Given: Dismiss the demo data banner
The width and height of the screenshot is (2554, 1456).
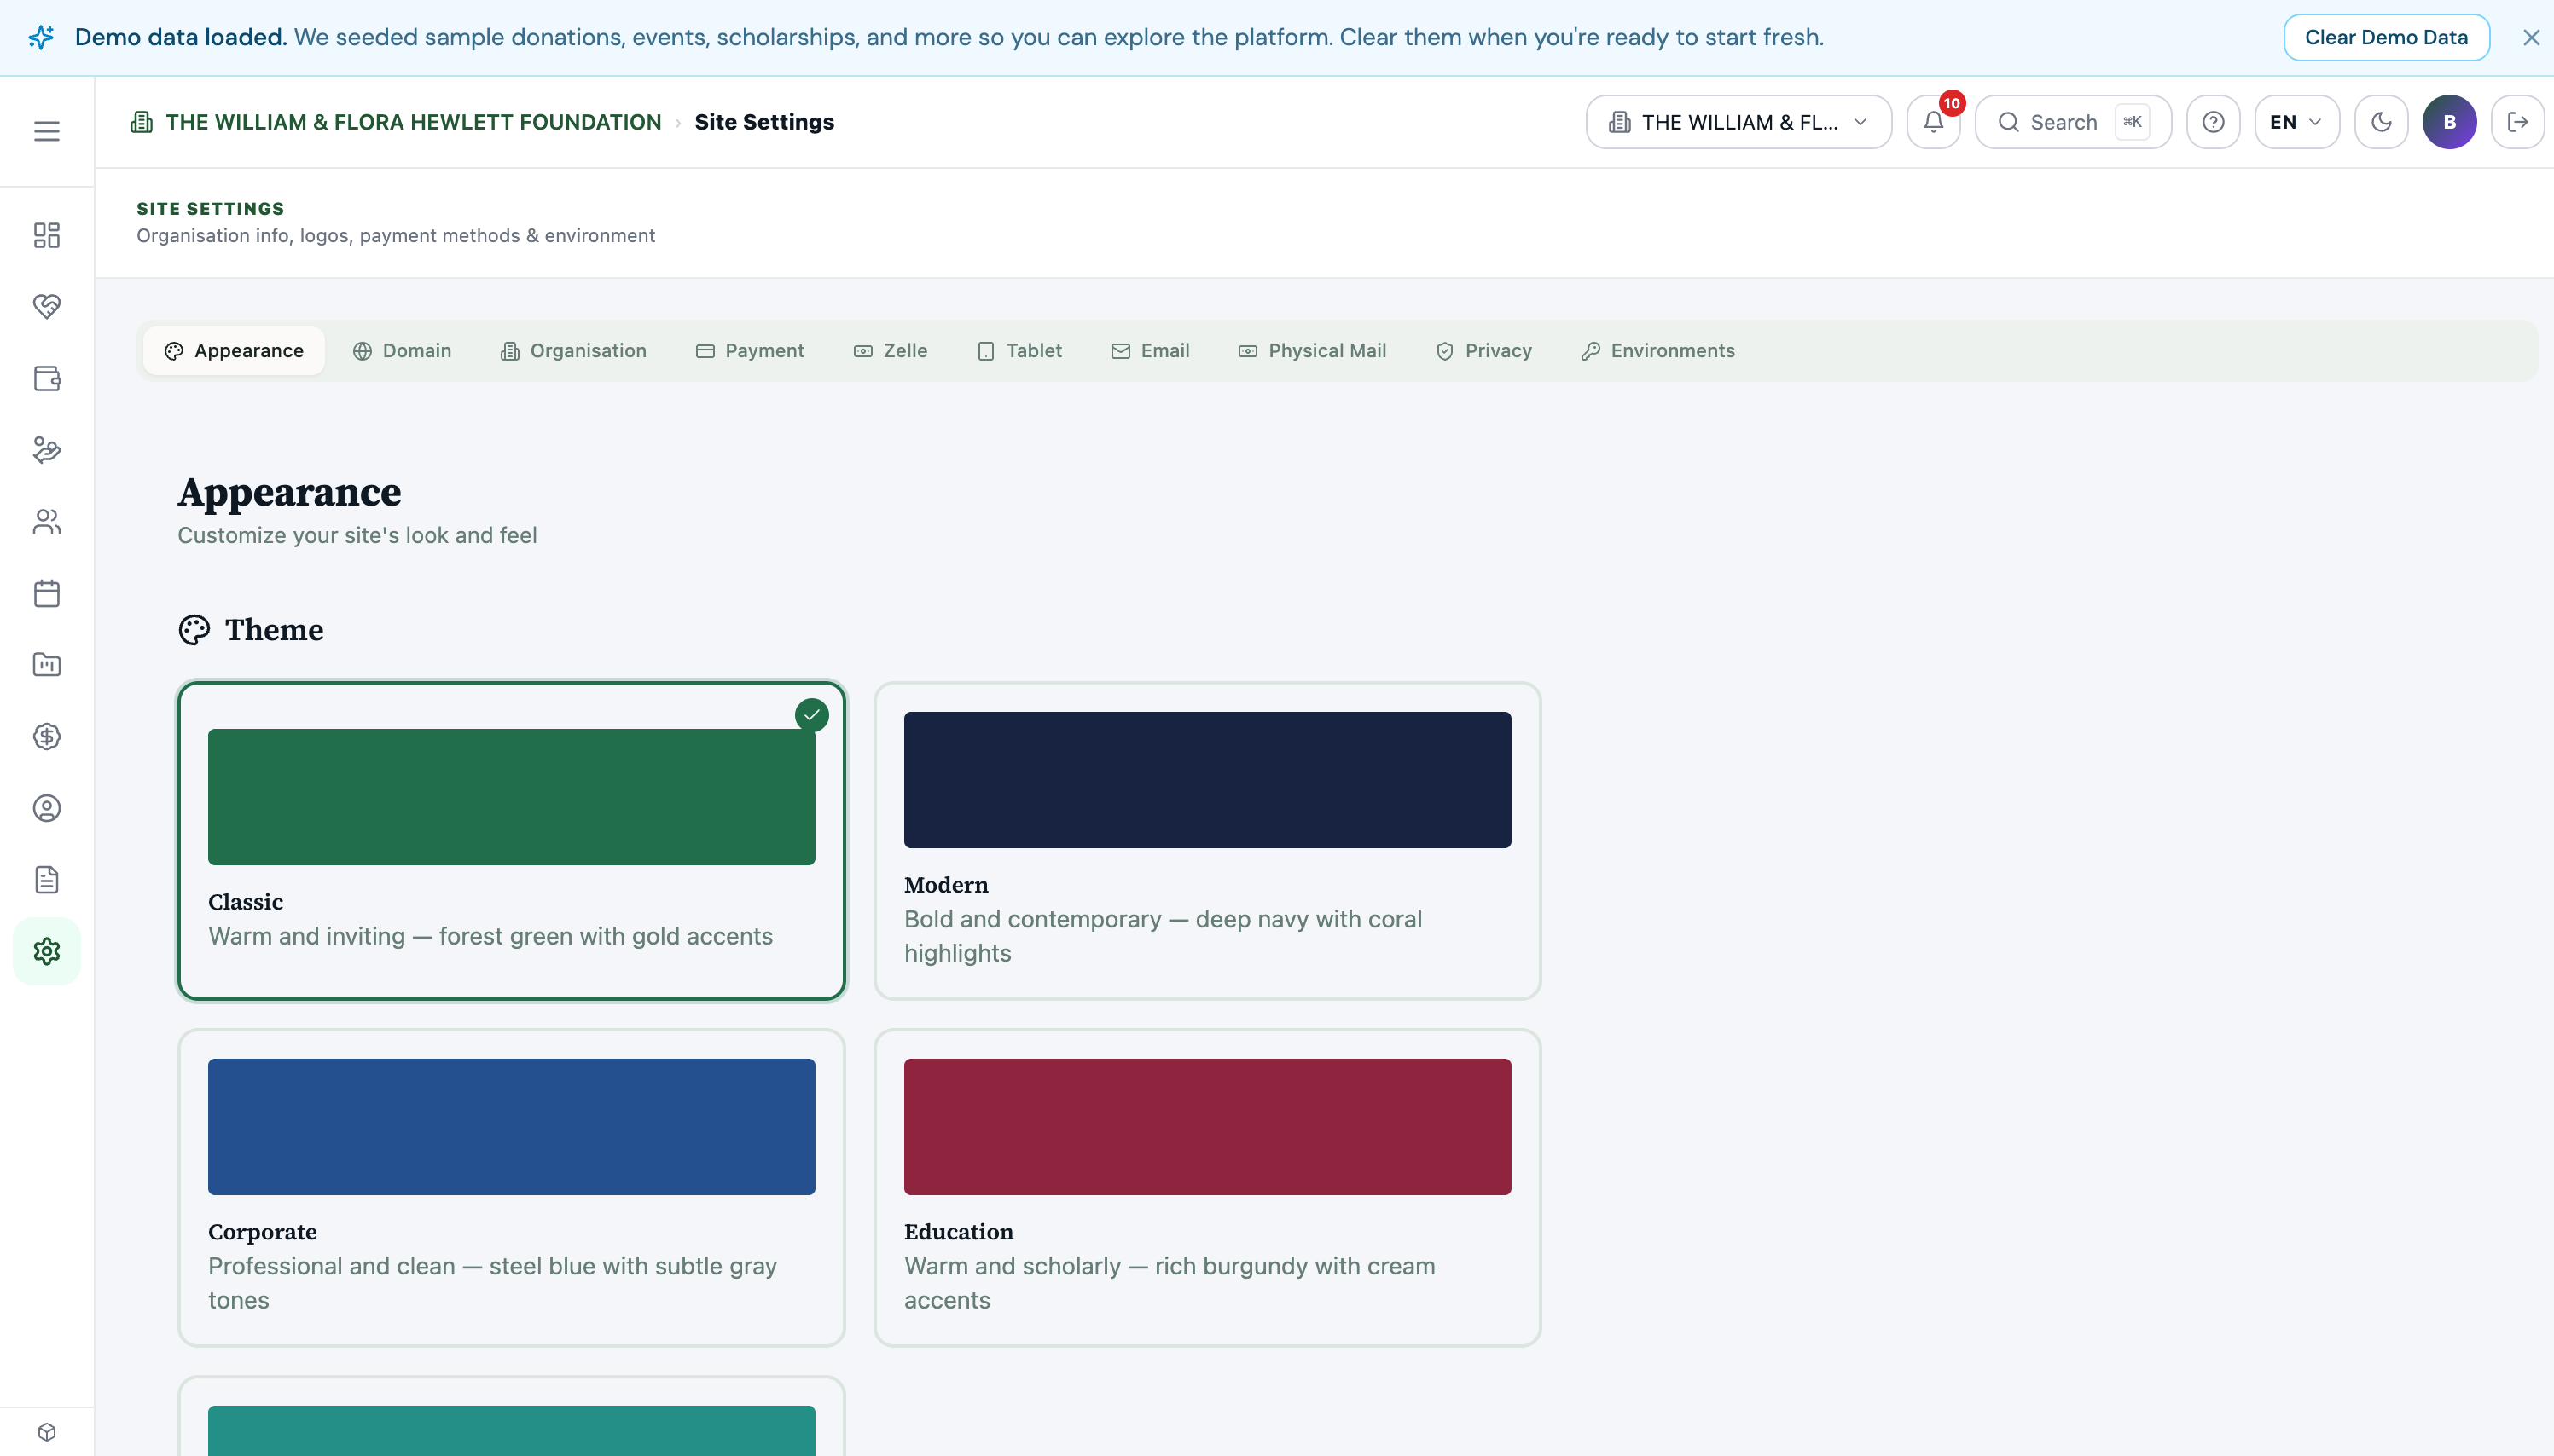Looking at the screenshot, I should 2531,37.
